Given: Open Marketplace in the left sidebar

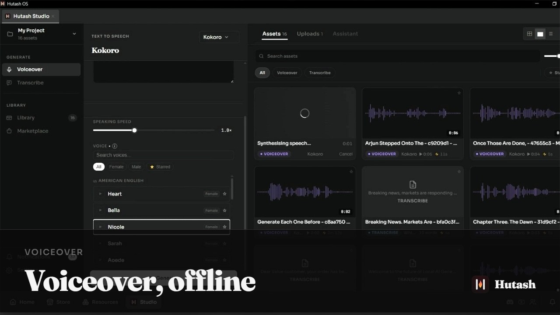Looking at the screenshot, I should pos(41,131).
